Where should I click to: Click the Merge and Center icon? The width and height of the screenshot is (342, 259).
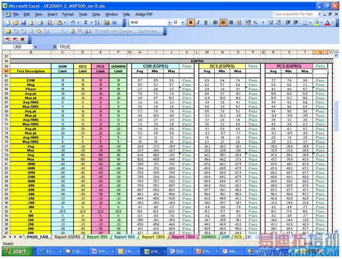[x=239, y=22]
